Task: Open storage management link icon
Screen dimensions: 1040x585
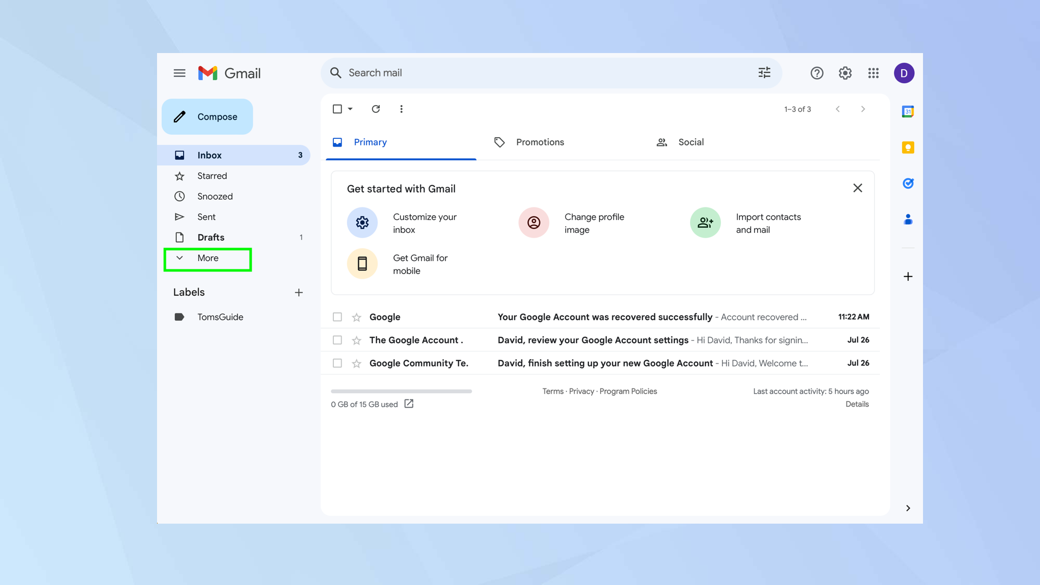Action: [409, 404]
